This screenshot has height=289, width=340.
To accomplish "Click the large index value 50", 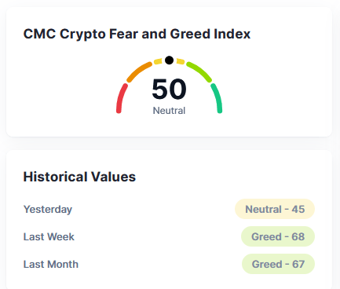I will 169,89.
